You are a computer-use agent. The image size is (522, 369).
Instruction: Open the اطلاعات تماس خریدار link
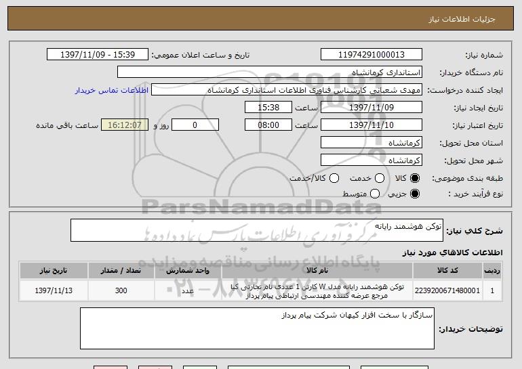click(x=112, y=90)
